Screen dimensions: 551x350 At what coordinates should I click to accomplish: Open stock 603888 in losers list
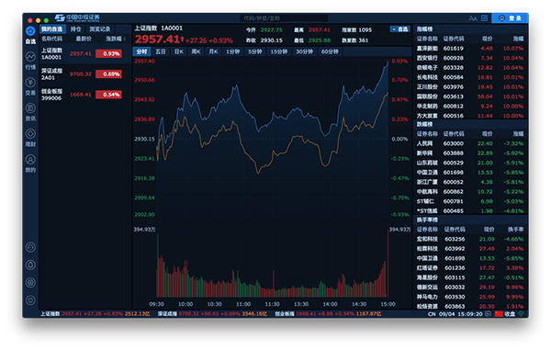coord(470,153)
